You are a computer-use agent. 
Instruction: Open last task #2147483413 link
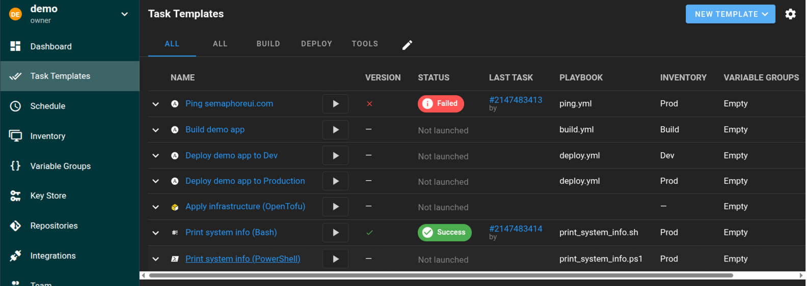coord(515,100)
